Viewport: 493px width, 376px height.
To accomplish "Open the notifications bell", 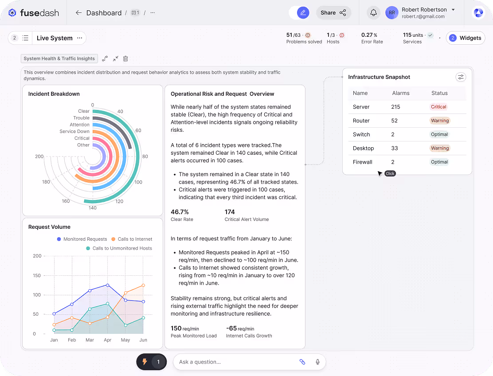I will [x=373, y=12].
